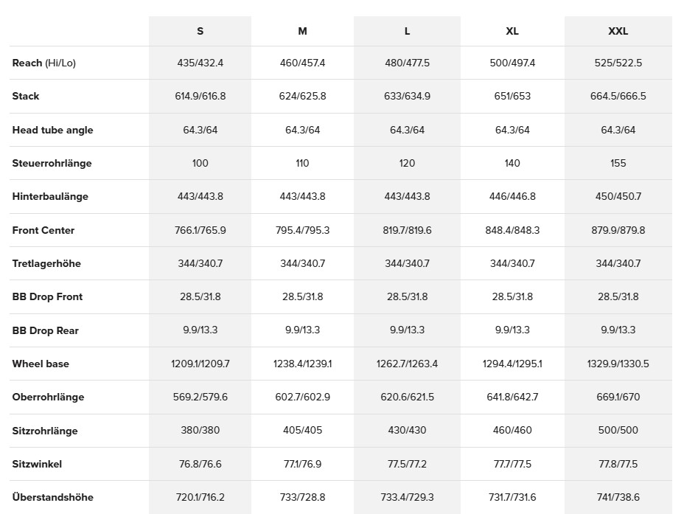Image resolution: width=684 pixels, height=514 pixels.
Task: Click the Tretlagerhöhe row label
Action: (x=46, y=263)
